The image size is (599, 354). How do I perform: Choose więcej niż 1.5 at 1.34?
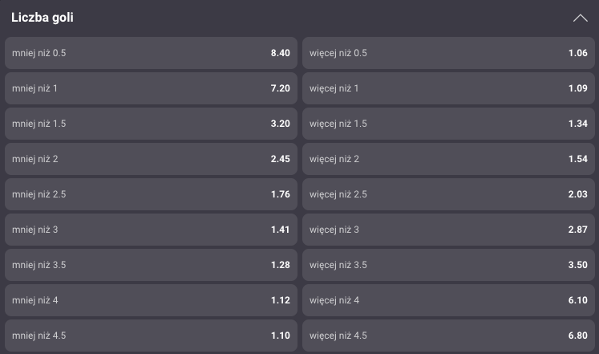click(448, 124)
